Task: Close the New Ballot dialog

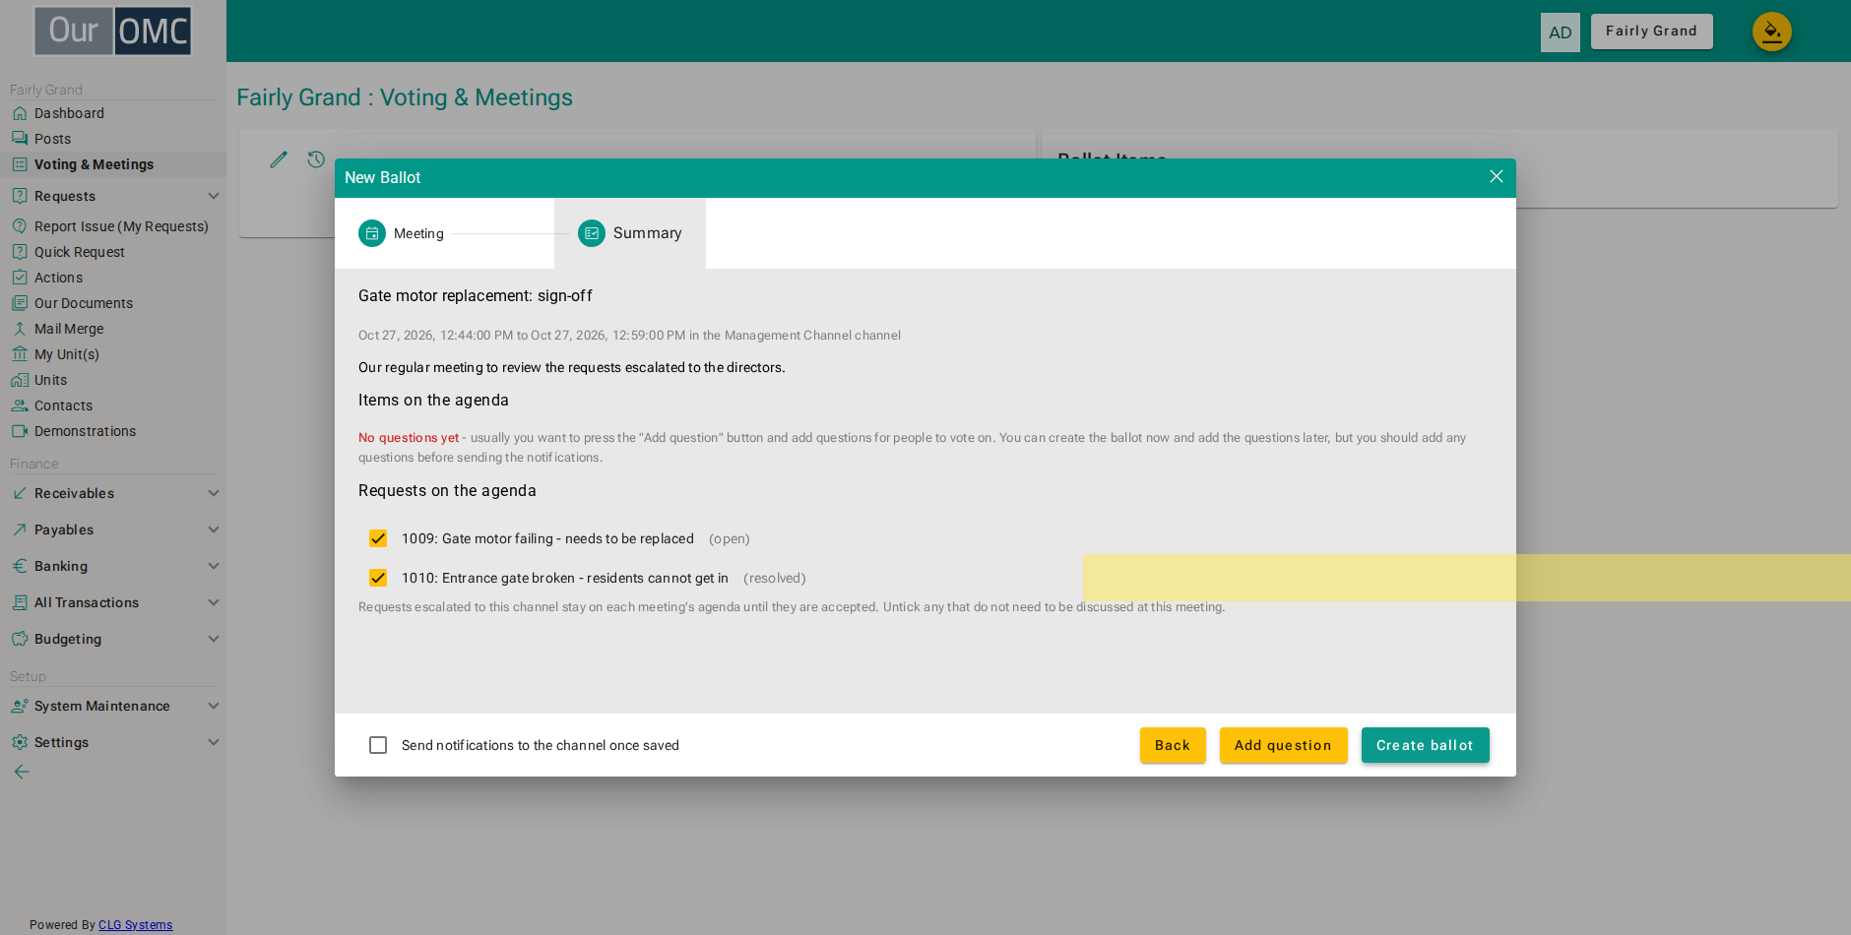Action: tap(1496, 176)
